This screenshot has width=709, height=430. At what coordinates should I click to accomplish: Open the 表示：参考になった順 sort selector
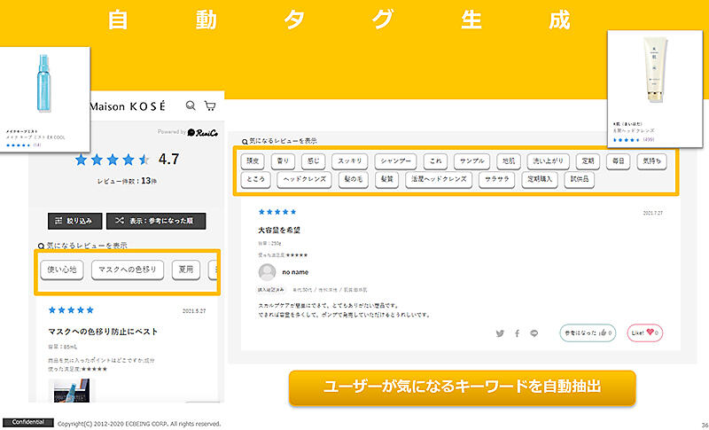(155, 221)
